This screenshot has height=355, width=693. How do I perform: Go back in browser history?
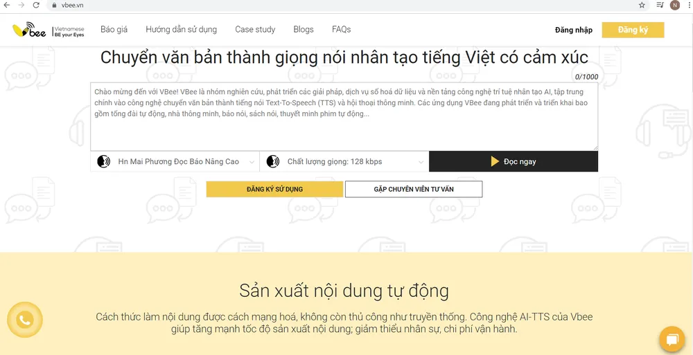[6, 6]
